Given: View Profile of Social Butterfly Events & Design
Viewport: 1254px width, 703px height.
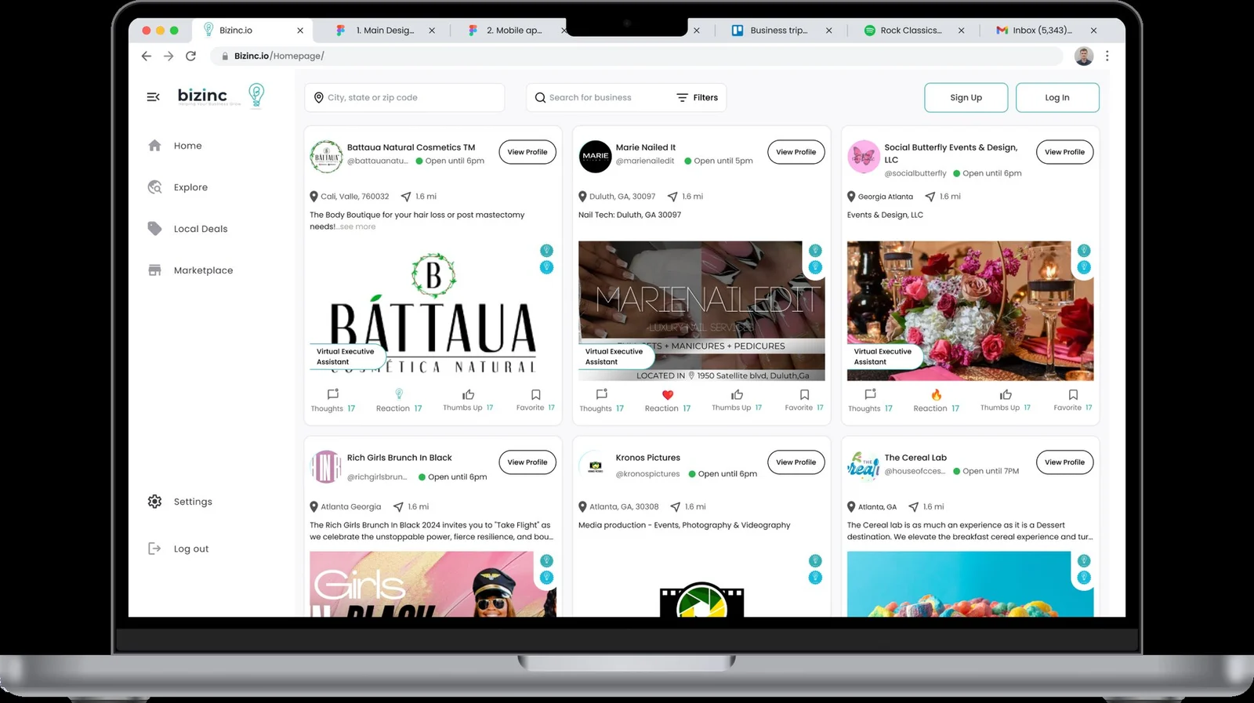Looking at the screenshot, I should coord(1064,152).
